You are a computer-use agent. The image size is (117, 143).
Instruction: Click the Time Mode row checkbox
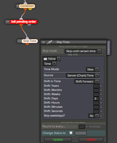tap(101, 70)
